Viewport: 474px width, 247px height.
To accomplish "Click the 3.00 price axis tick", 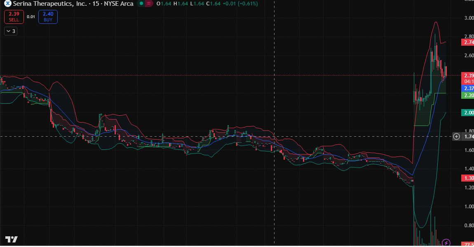I will tap(469, 18).
